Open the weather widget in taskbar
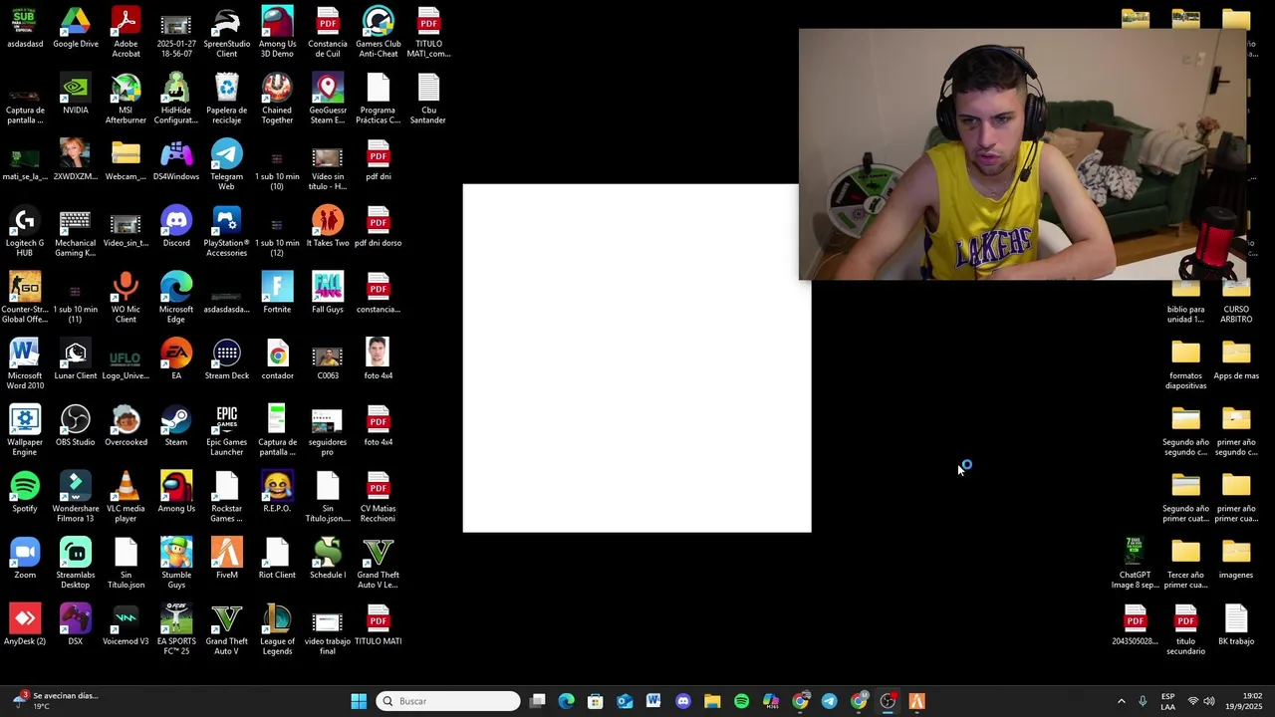This screenshot has width=1275, height=717. [55, 701]
